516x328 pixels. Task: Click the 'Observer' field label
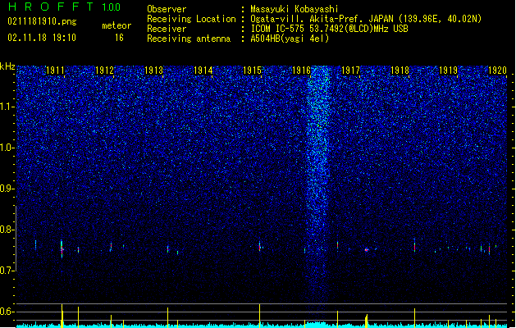pyautogui.click(x=167, y=9)
